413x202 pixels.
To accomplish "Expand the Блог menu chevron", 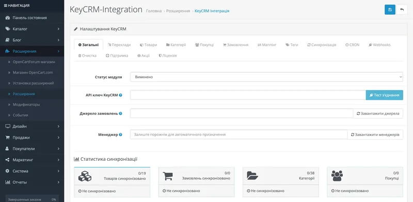I will pos(58,40).
